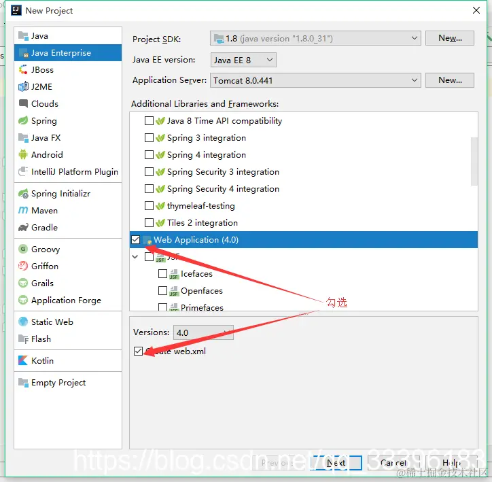Check the Icefaces checkbox
The height and width of the screenshot is (482, 492).
click(x=162, y=274)
